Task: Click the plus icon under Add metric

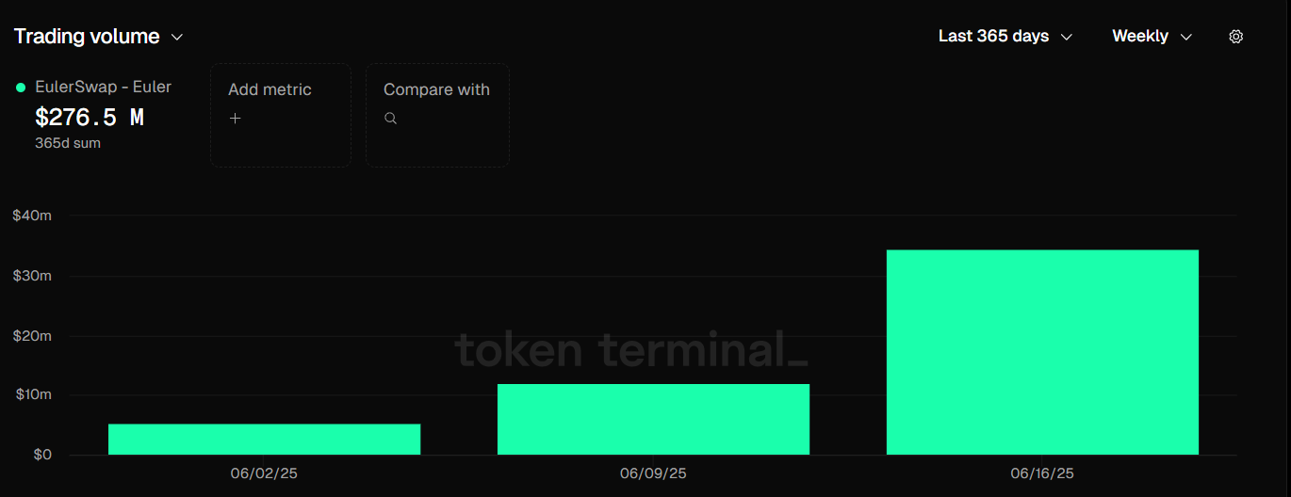Action: pos(236,119)
